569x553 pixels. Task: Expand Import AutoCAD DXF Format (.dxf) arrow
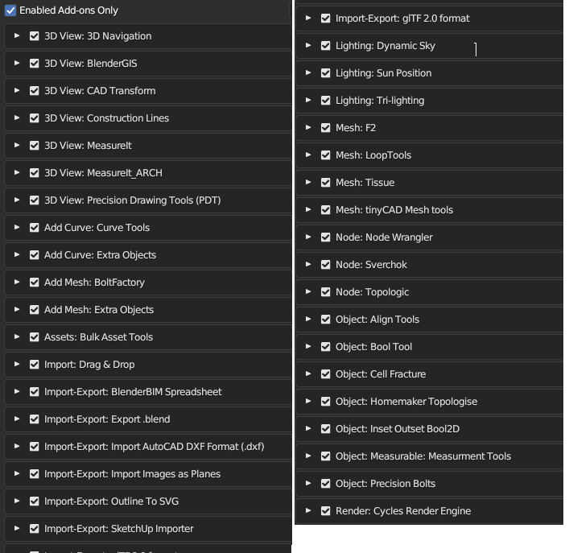pyautogui.click(x=17, y=446)
